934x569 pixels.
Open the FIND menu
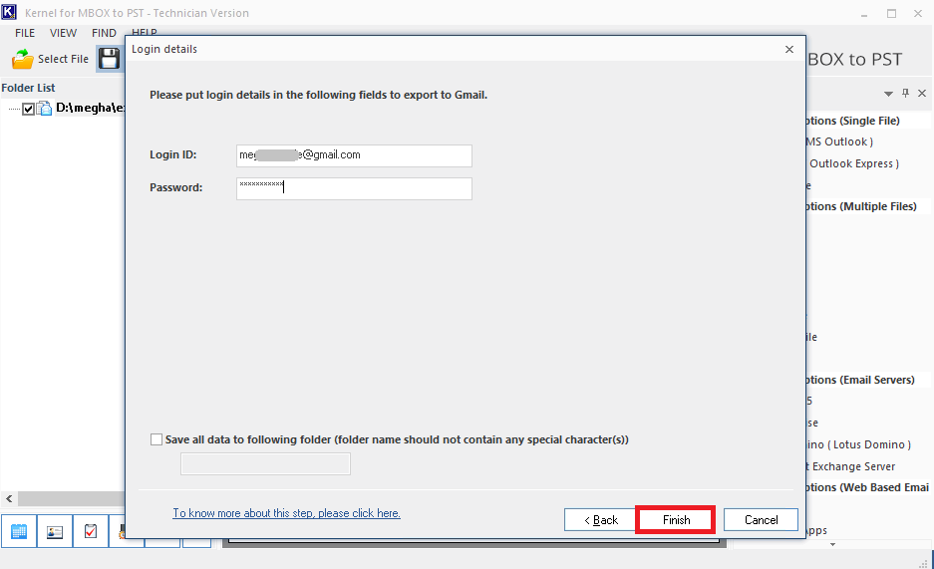(104, 33)
